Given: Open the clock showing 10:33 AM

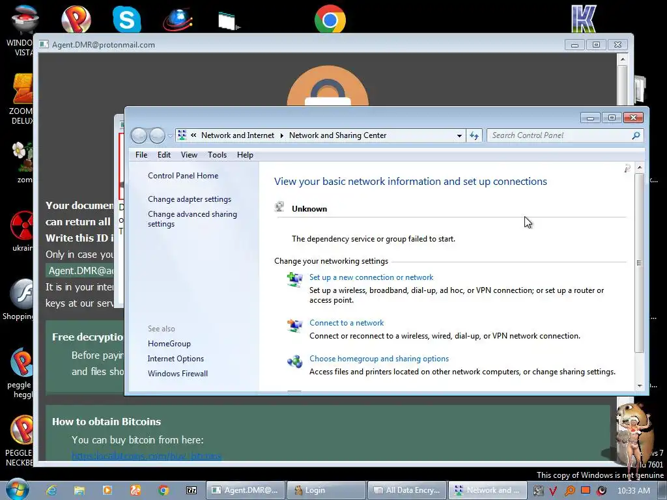Looking at the screenshot, I should click(x=633, y=491).
